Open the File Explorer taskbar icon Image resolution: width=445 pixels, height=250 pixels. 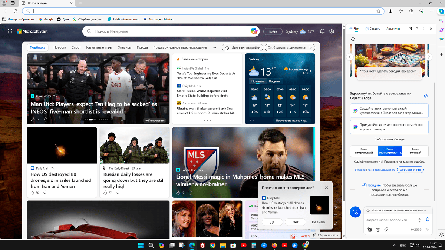[222, 245]
